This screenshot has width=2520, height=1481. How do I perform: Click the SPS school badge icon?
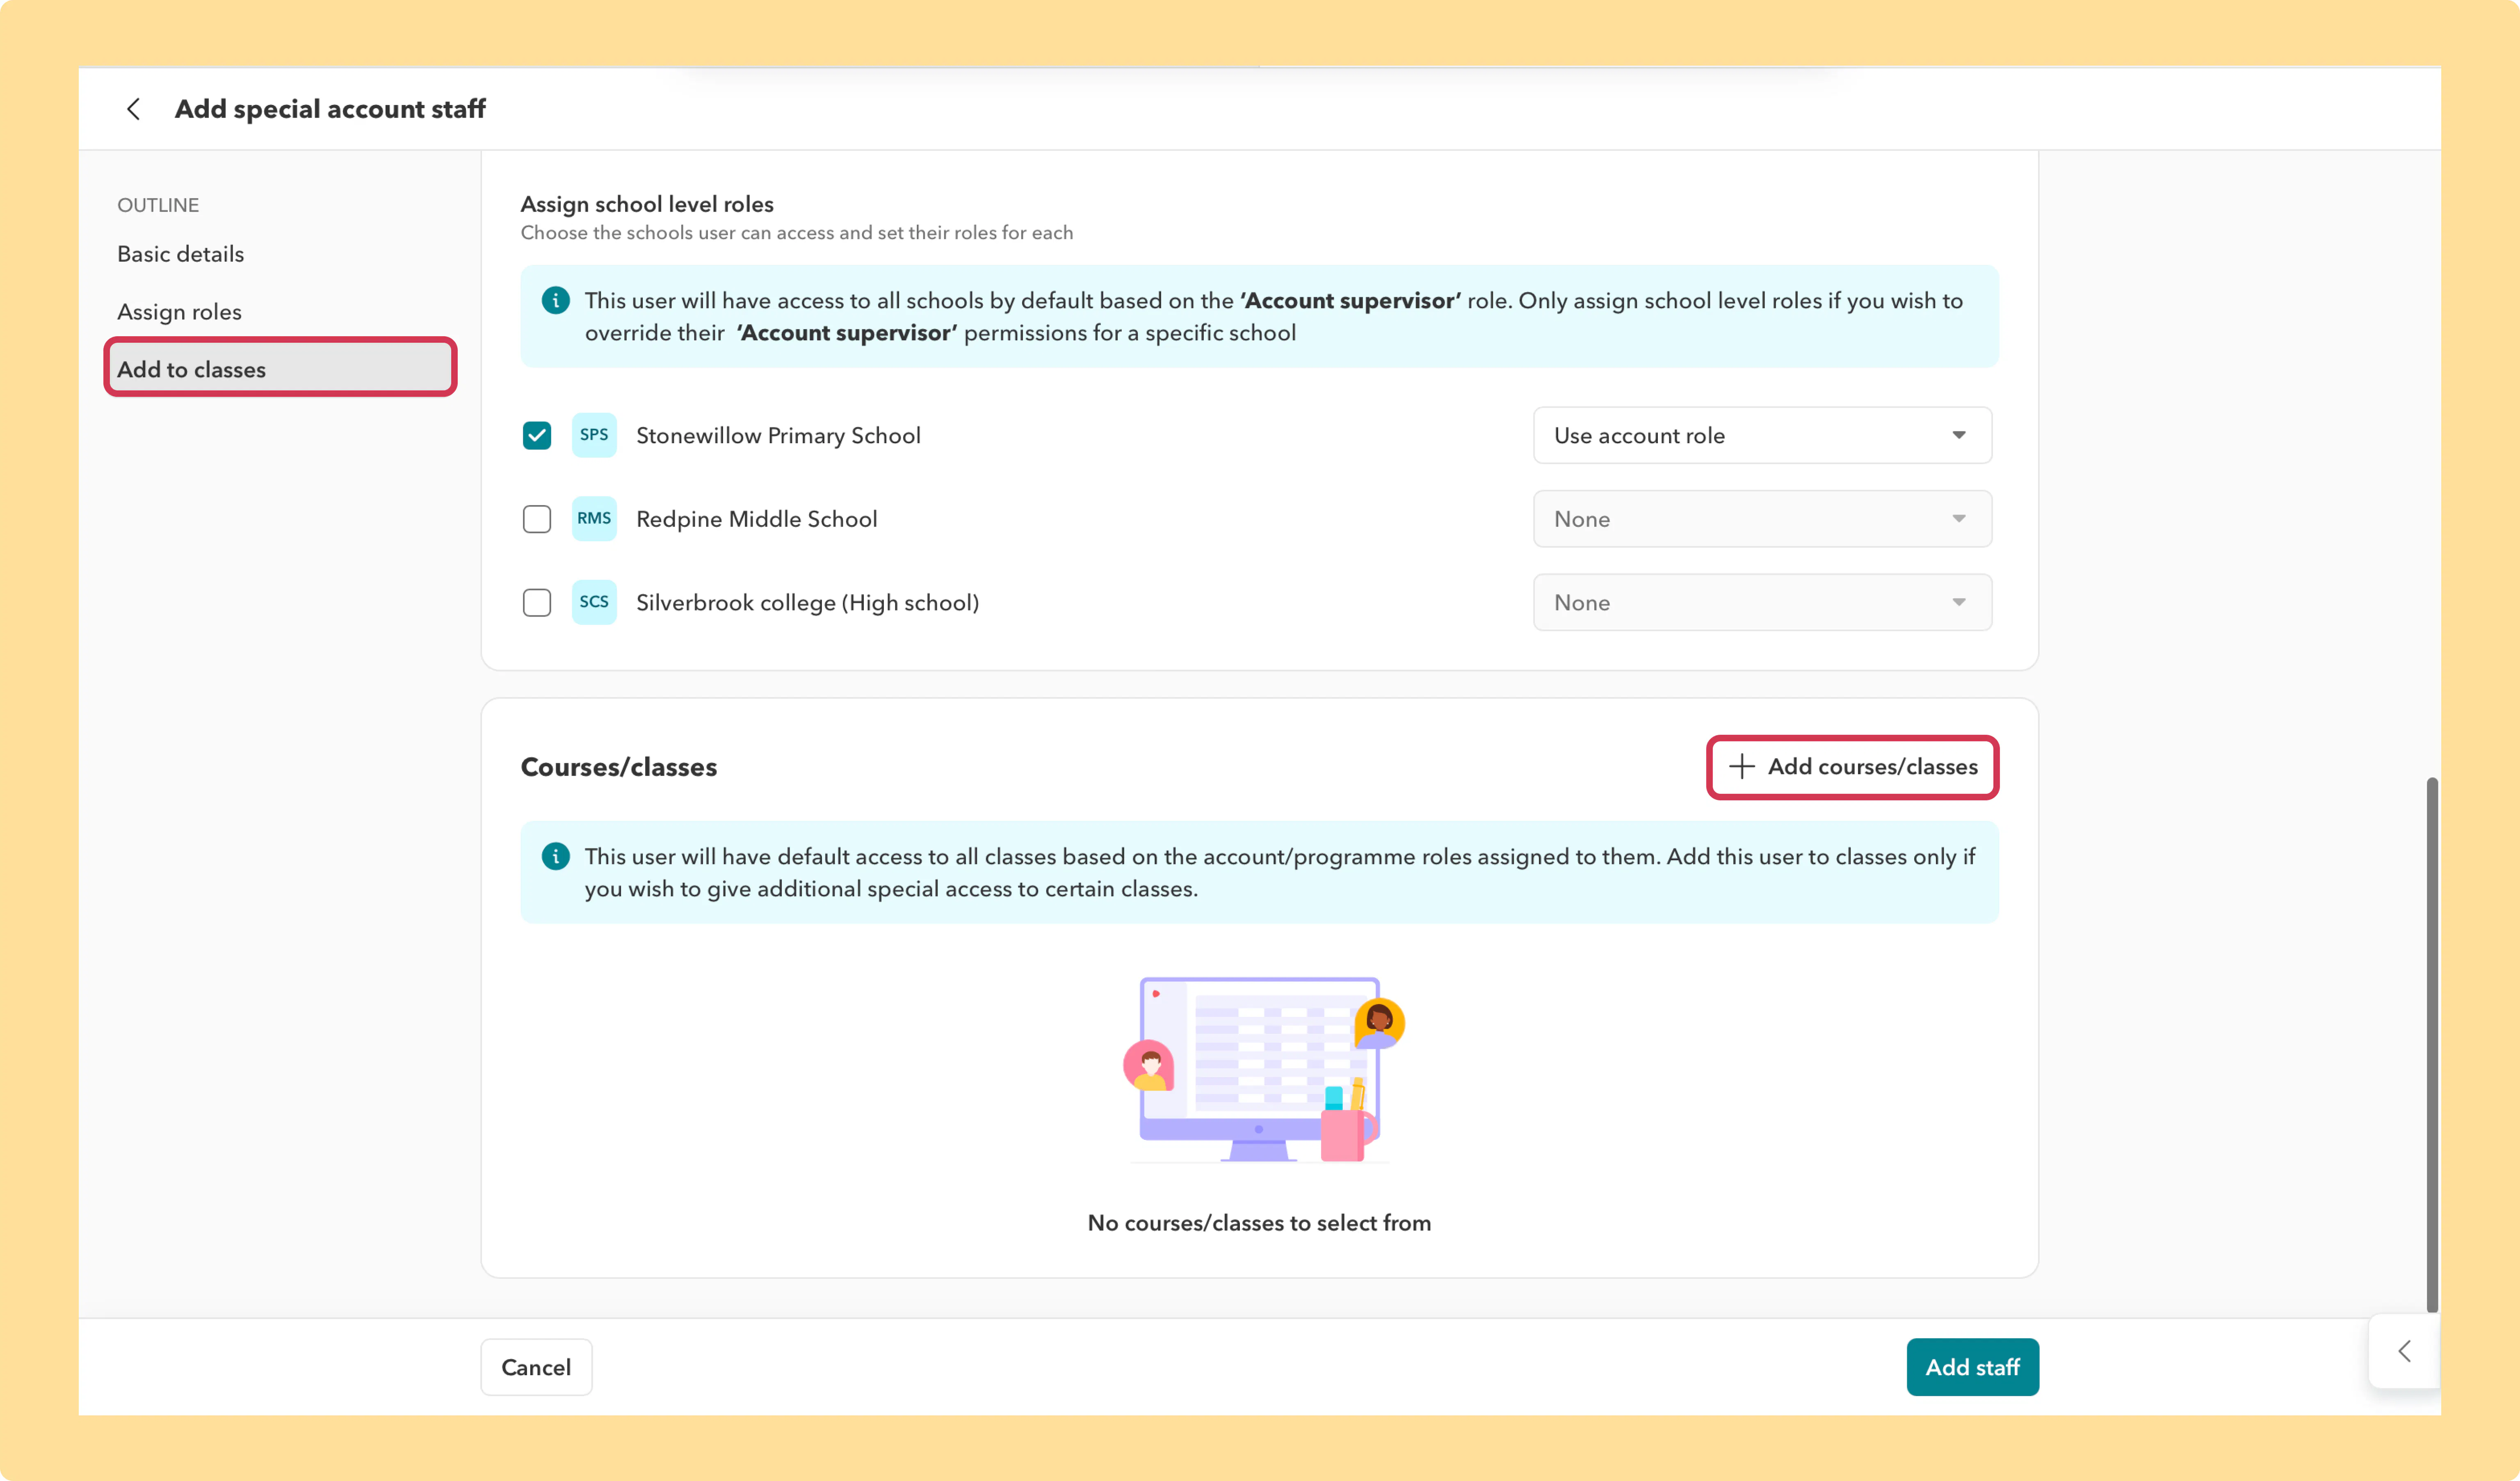[x=594, y=435]
